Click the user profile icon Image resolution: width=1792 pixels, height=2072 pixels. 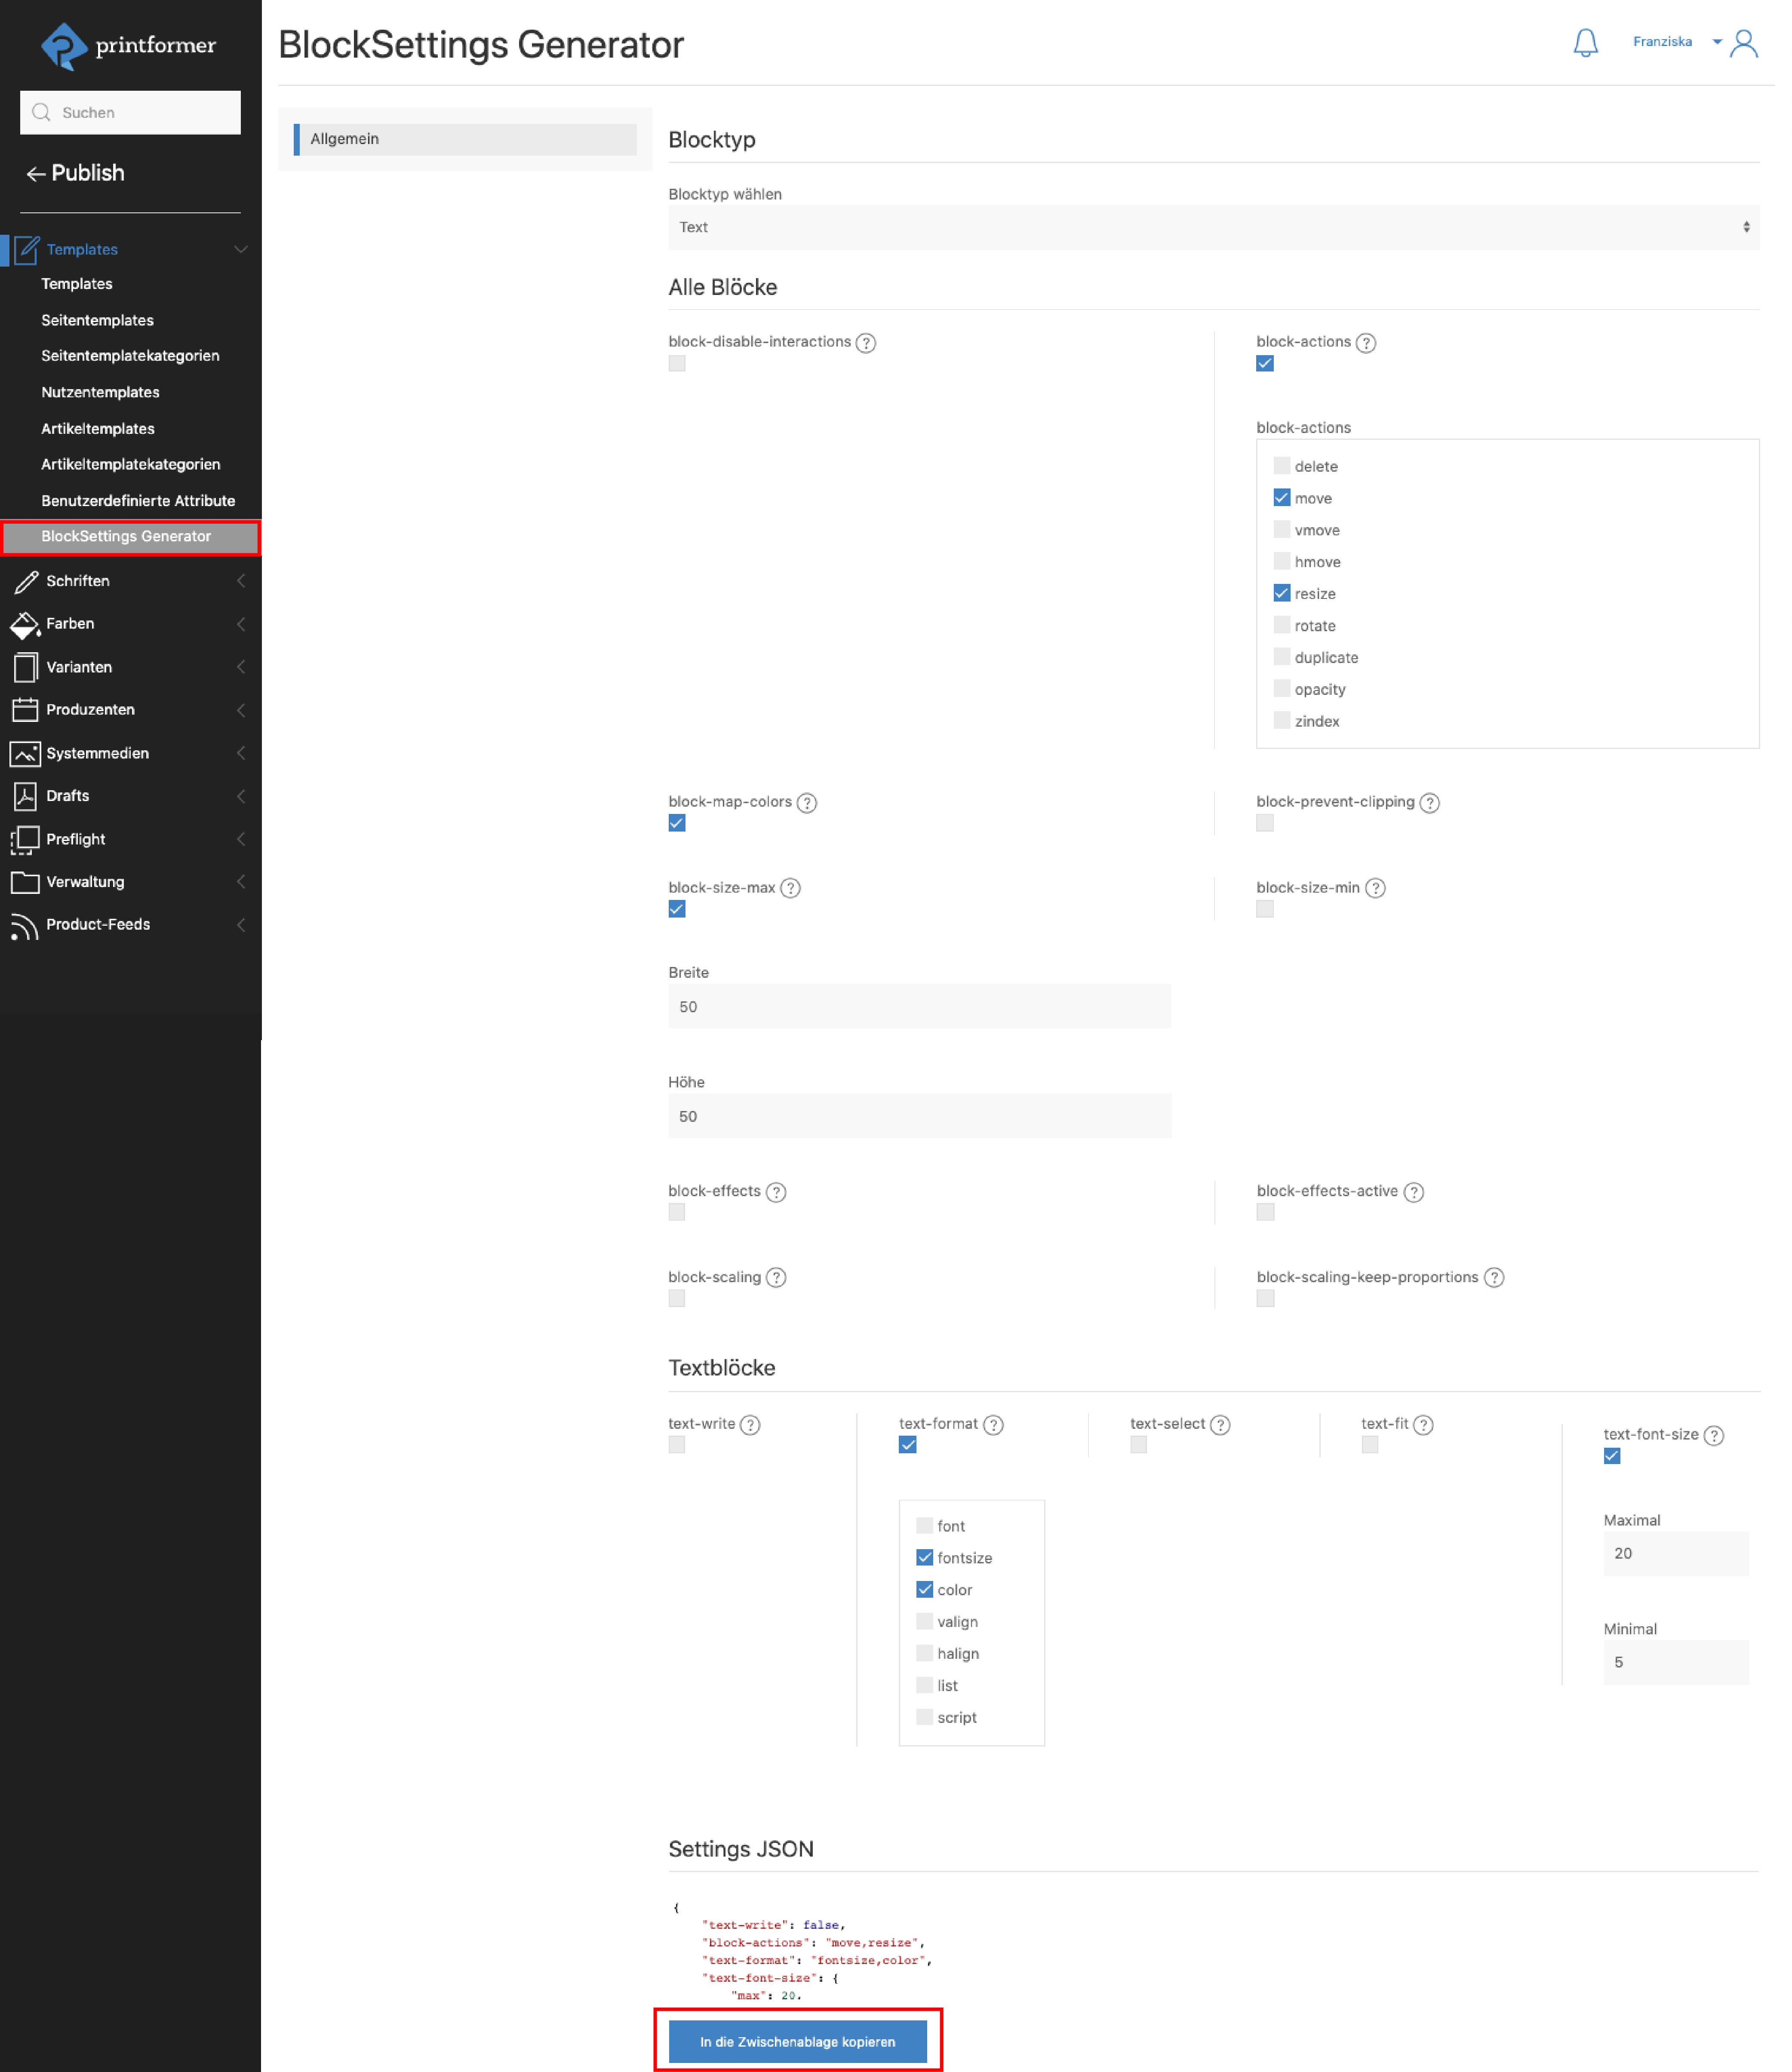click(x=1746, y=43)
